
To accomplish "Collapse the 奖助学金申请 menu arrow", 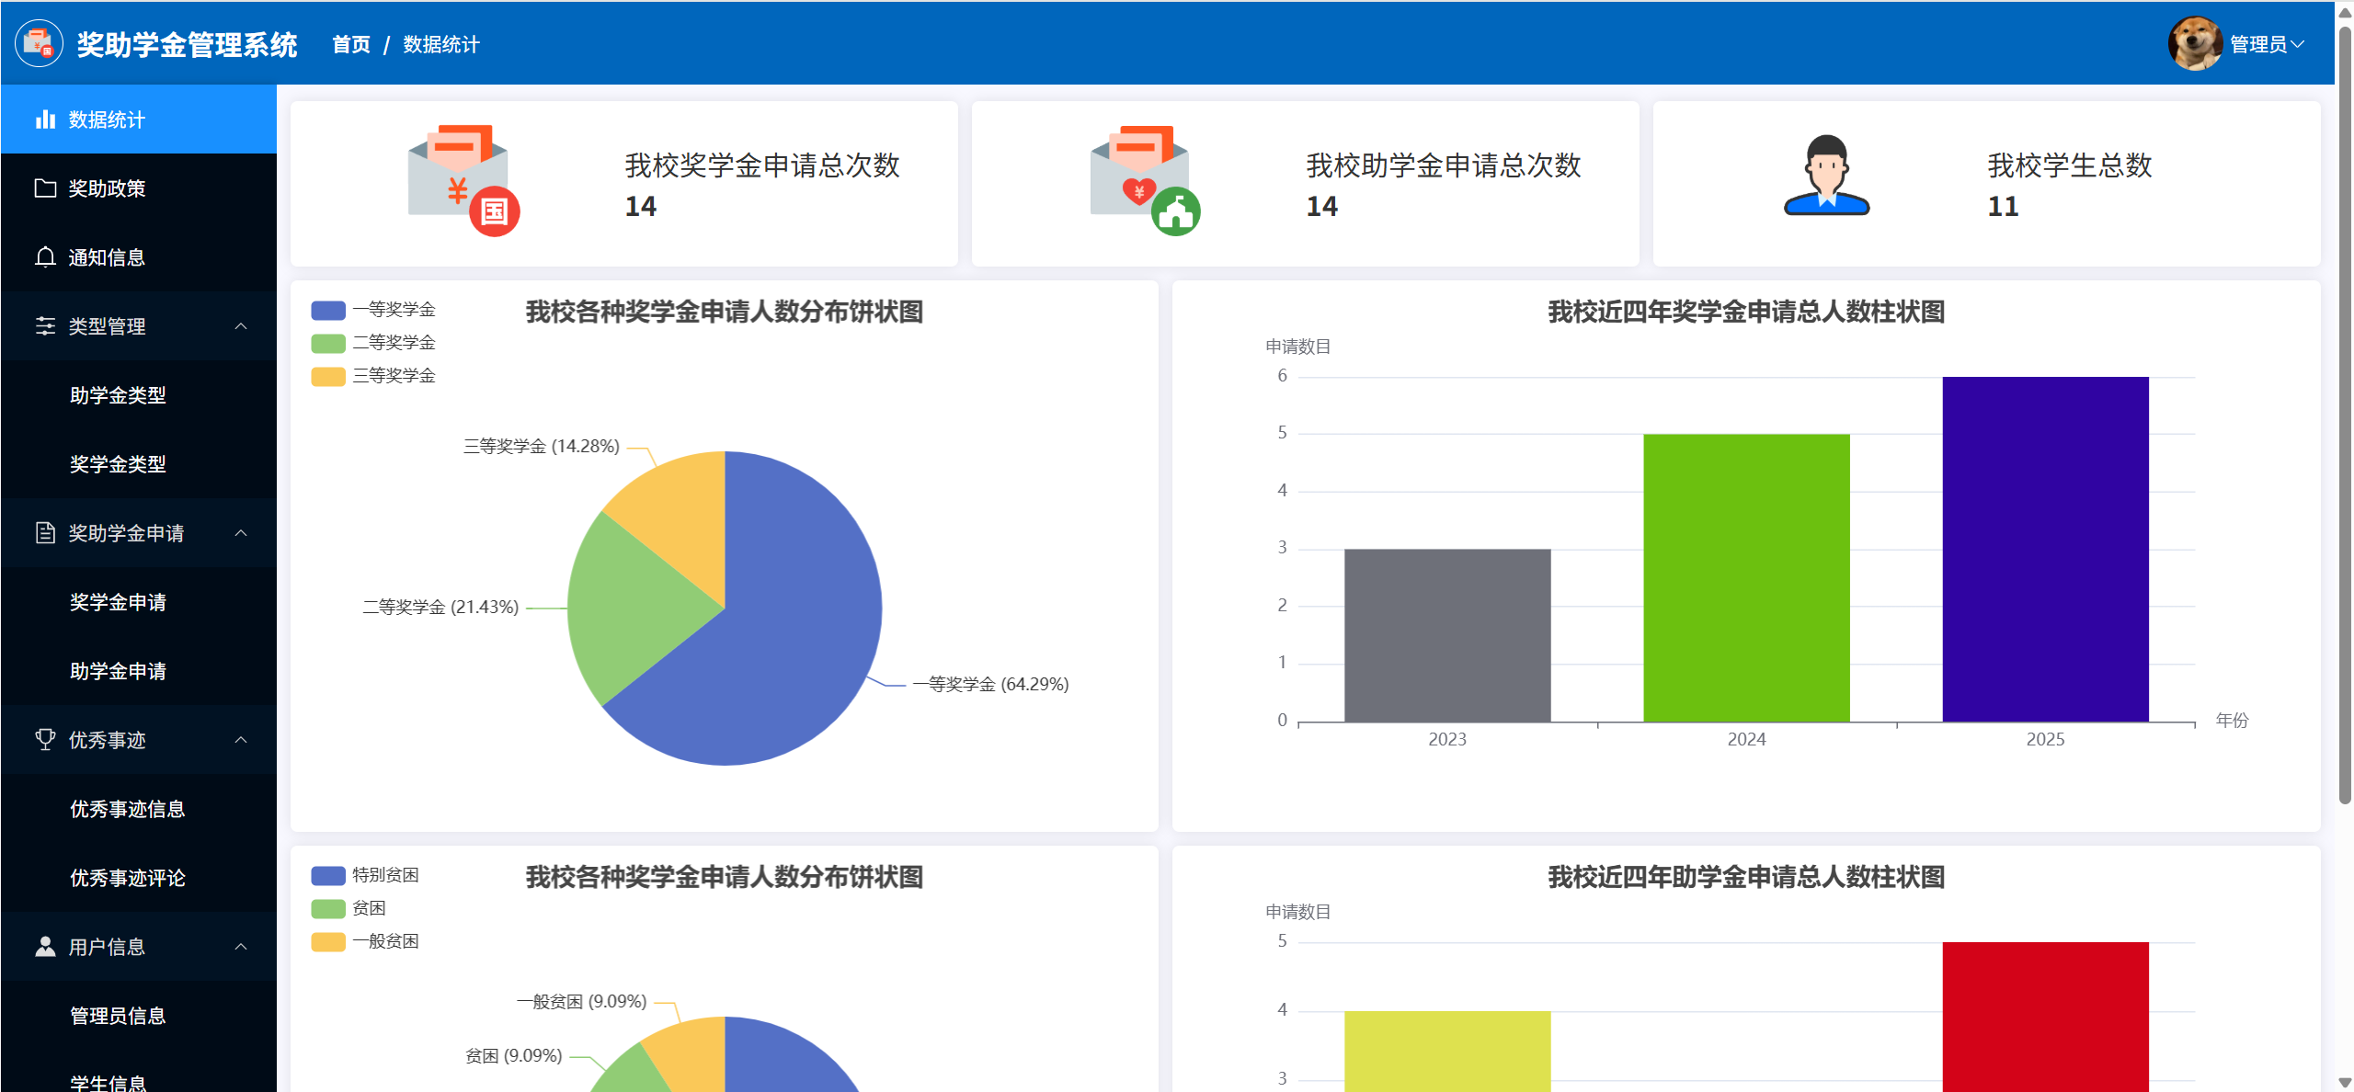I will [241, 533].
